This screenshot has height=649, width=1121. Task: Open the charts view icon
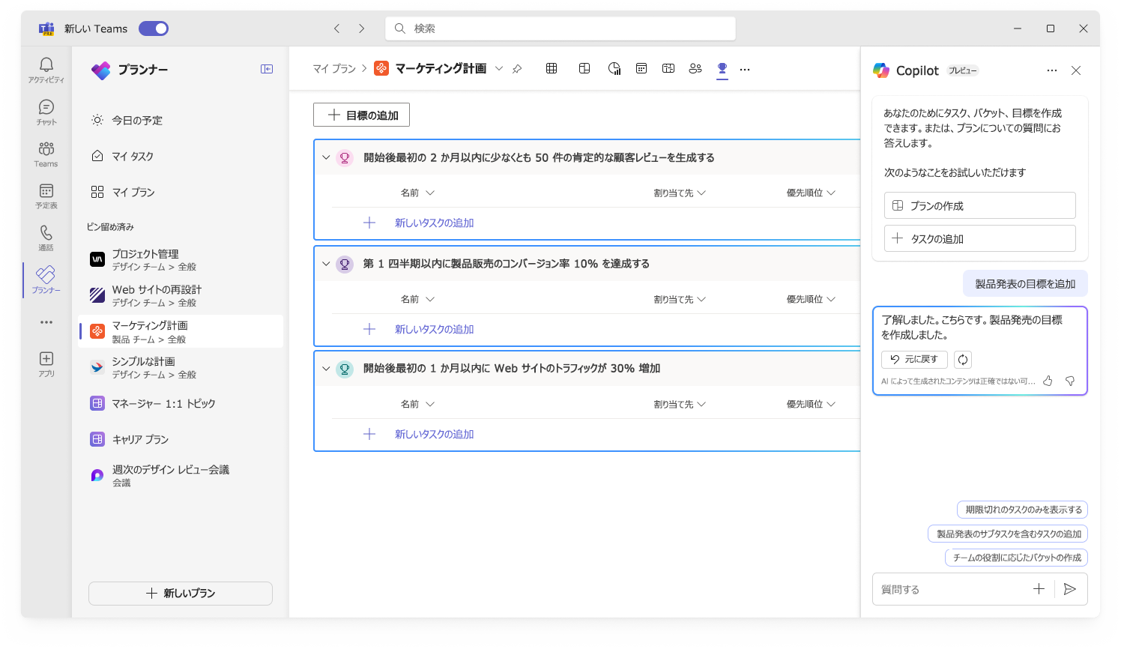614,68
